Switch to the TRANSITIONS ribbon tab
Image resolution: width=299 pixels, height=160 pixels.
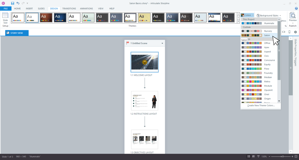click(x=69, y=9)
